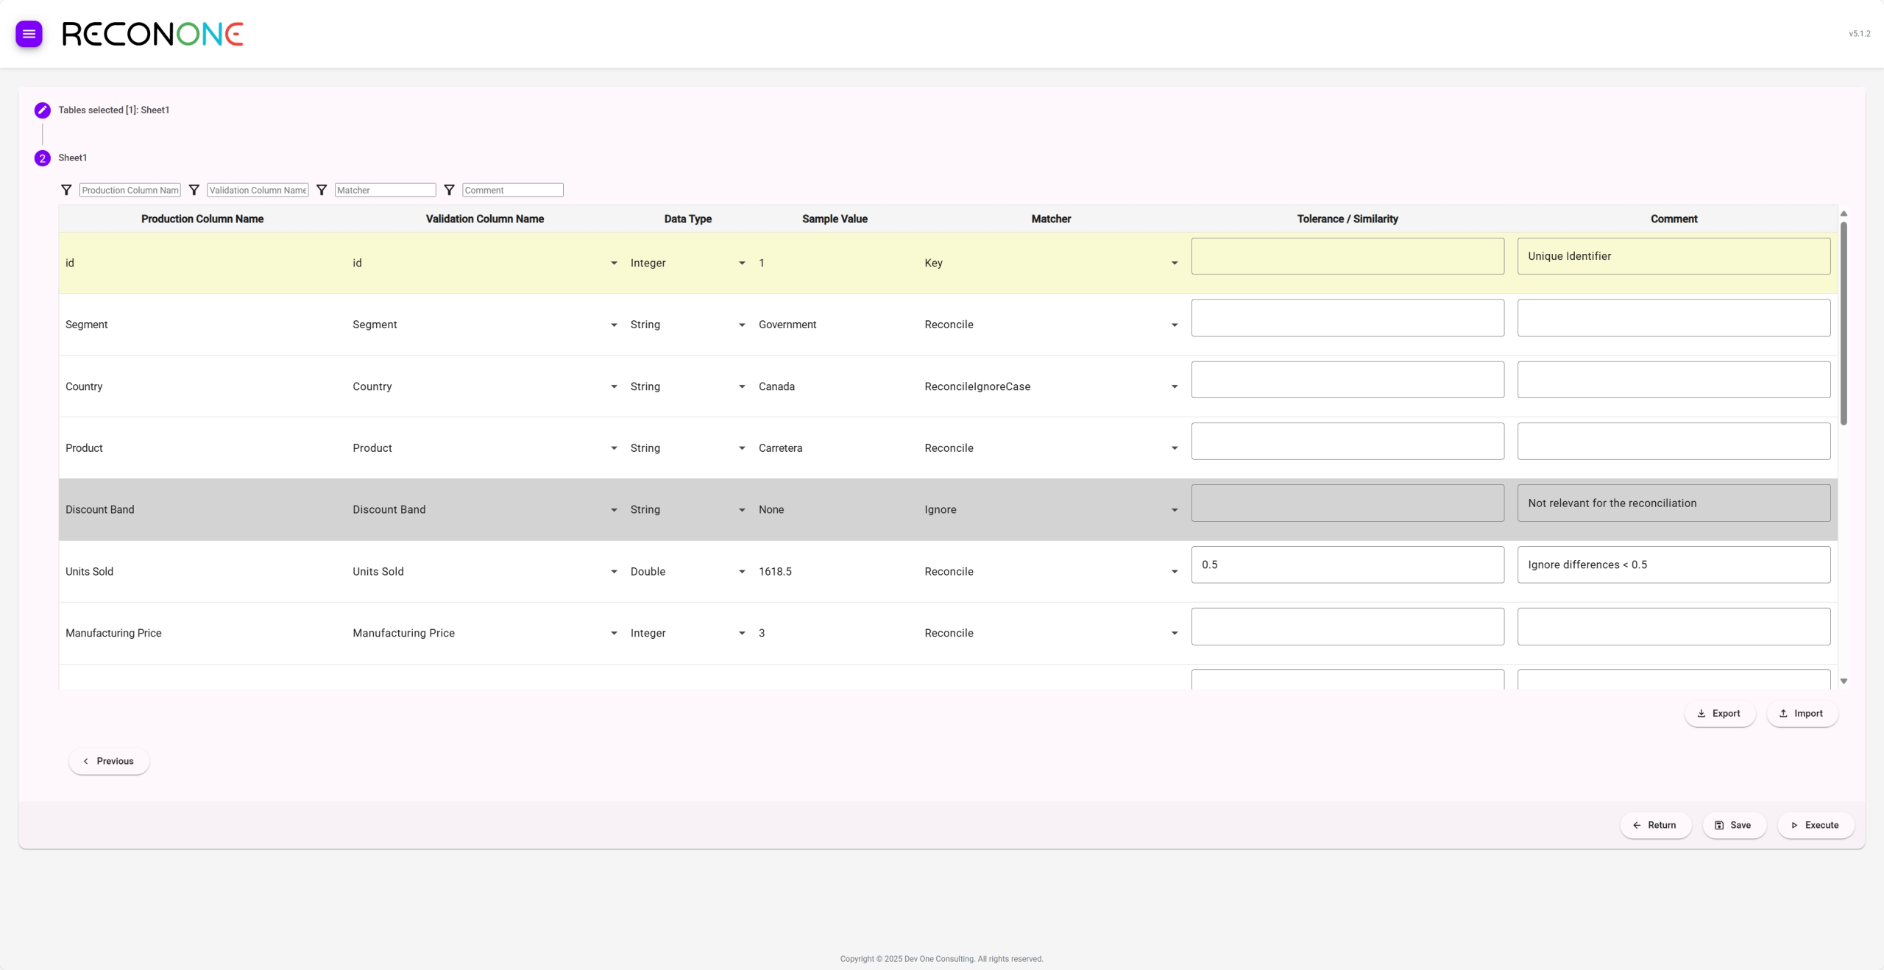The width and height of the screenshot is (1884, 970).
Task: Select the Tables selected step label
Action: click(114, 110)
